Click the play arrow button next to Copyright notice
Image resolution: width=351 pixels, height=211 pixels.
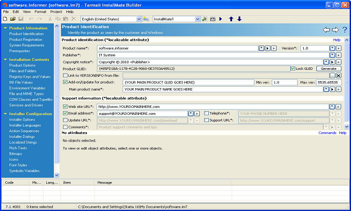pyautogui.click(x=332, y=62)
